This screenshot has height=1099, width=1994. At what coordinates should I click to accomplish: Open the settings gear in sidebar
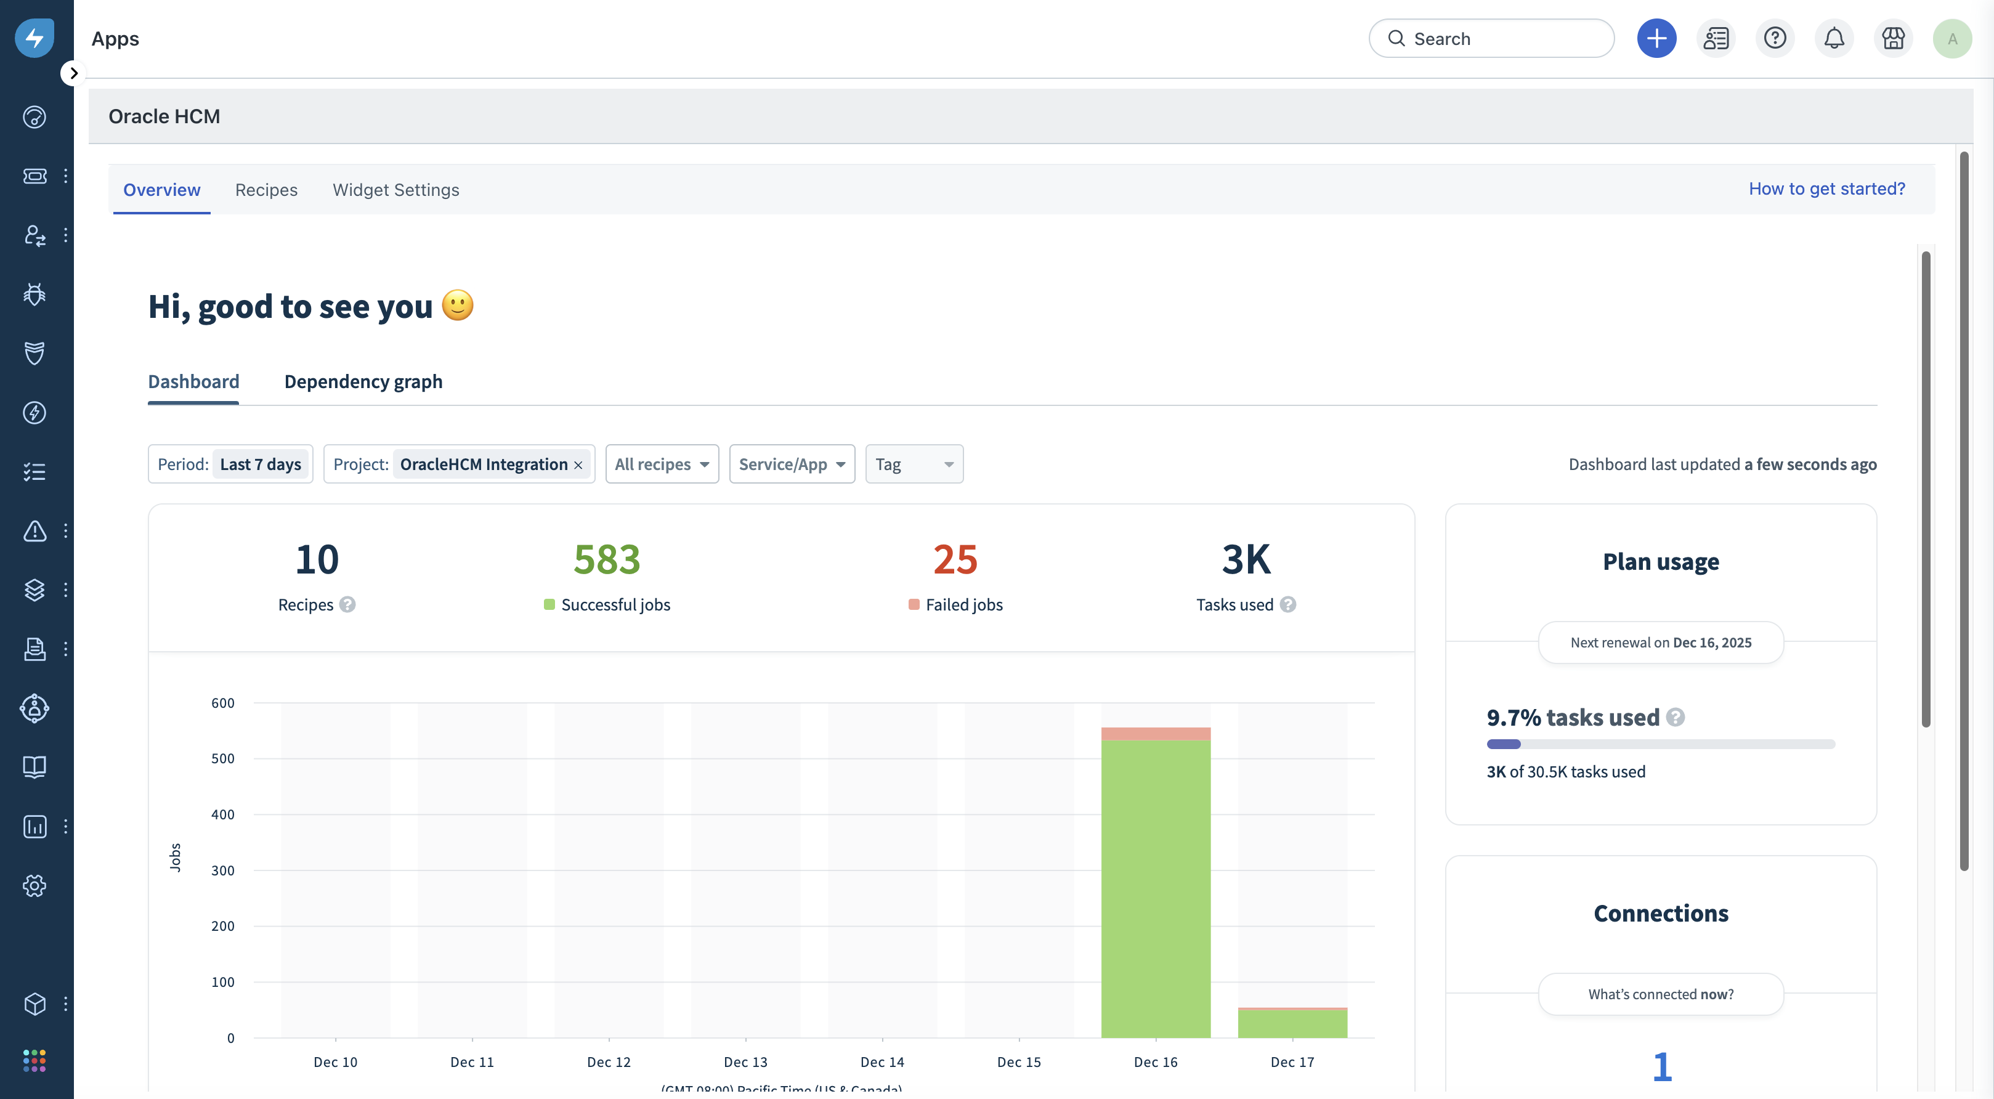[34, 885]
